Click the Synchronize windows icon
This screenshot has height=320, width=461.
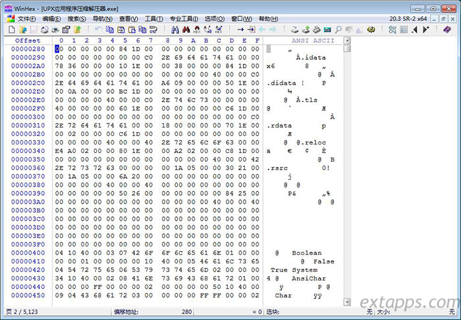[393, 30]
